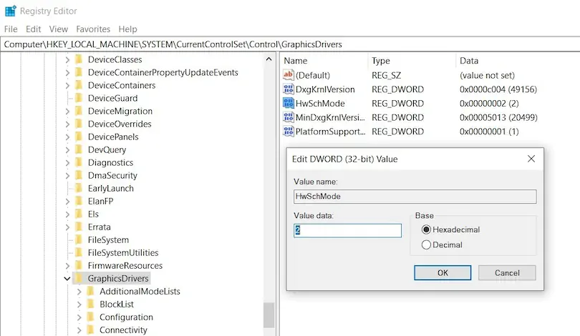580x336 pixels.
Task: Click the 0x00000002 (2) data cell
Action: coord(489,103)
